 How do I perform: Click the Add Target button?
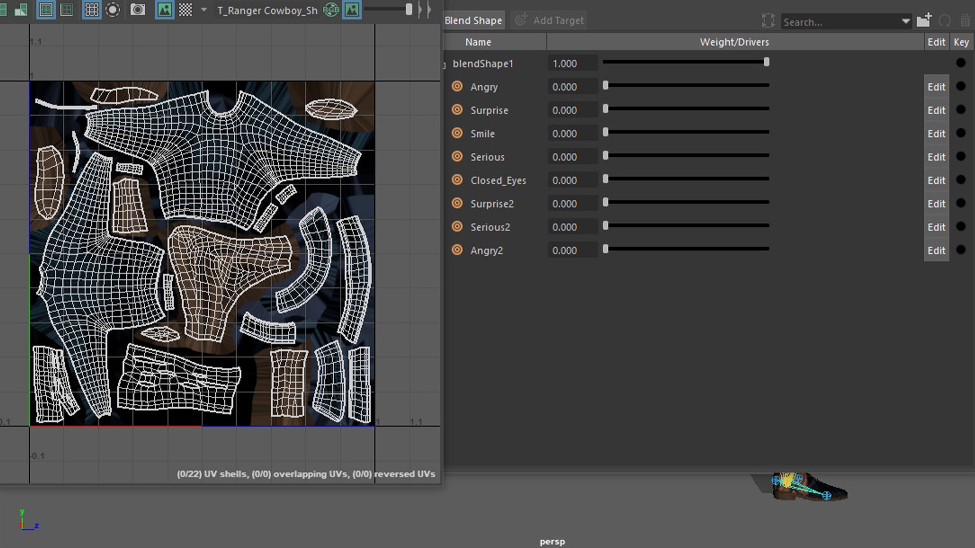tap(549, 20)
